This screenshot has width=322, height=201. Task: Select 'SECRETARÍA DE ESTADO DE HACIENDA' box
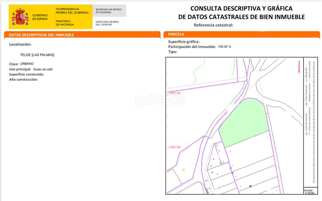coord(109,11)
